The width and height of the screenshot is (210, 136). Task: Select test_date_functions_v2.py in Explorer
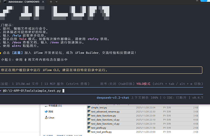tap(143, 120)
